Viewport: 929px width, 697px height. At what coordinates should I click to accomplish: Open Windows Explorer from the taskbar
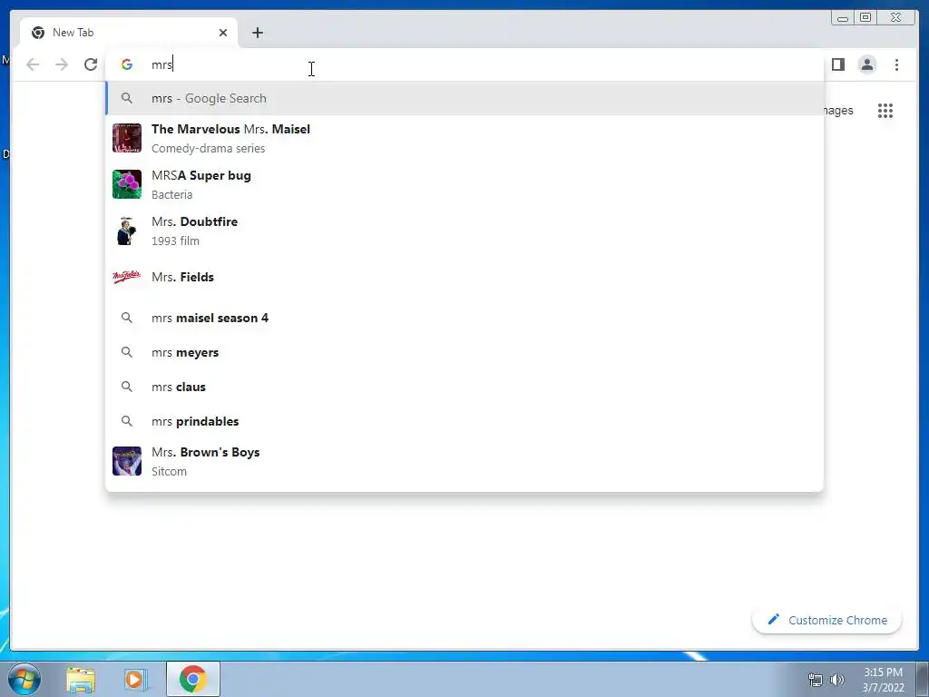point(81,679)
